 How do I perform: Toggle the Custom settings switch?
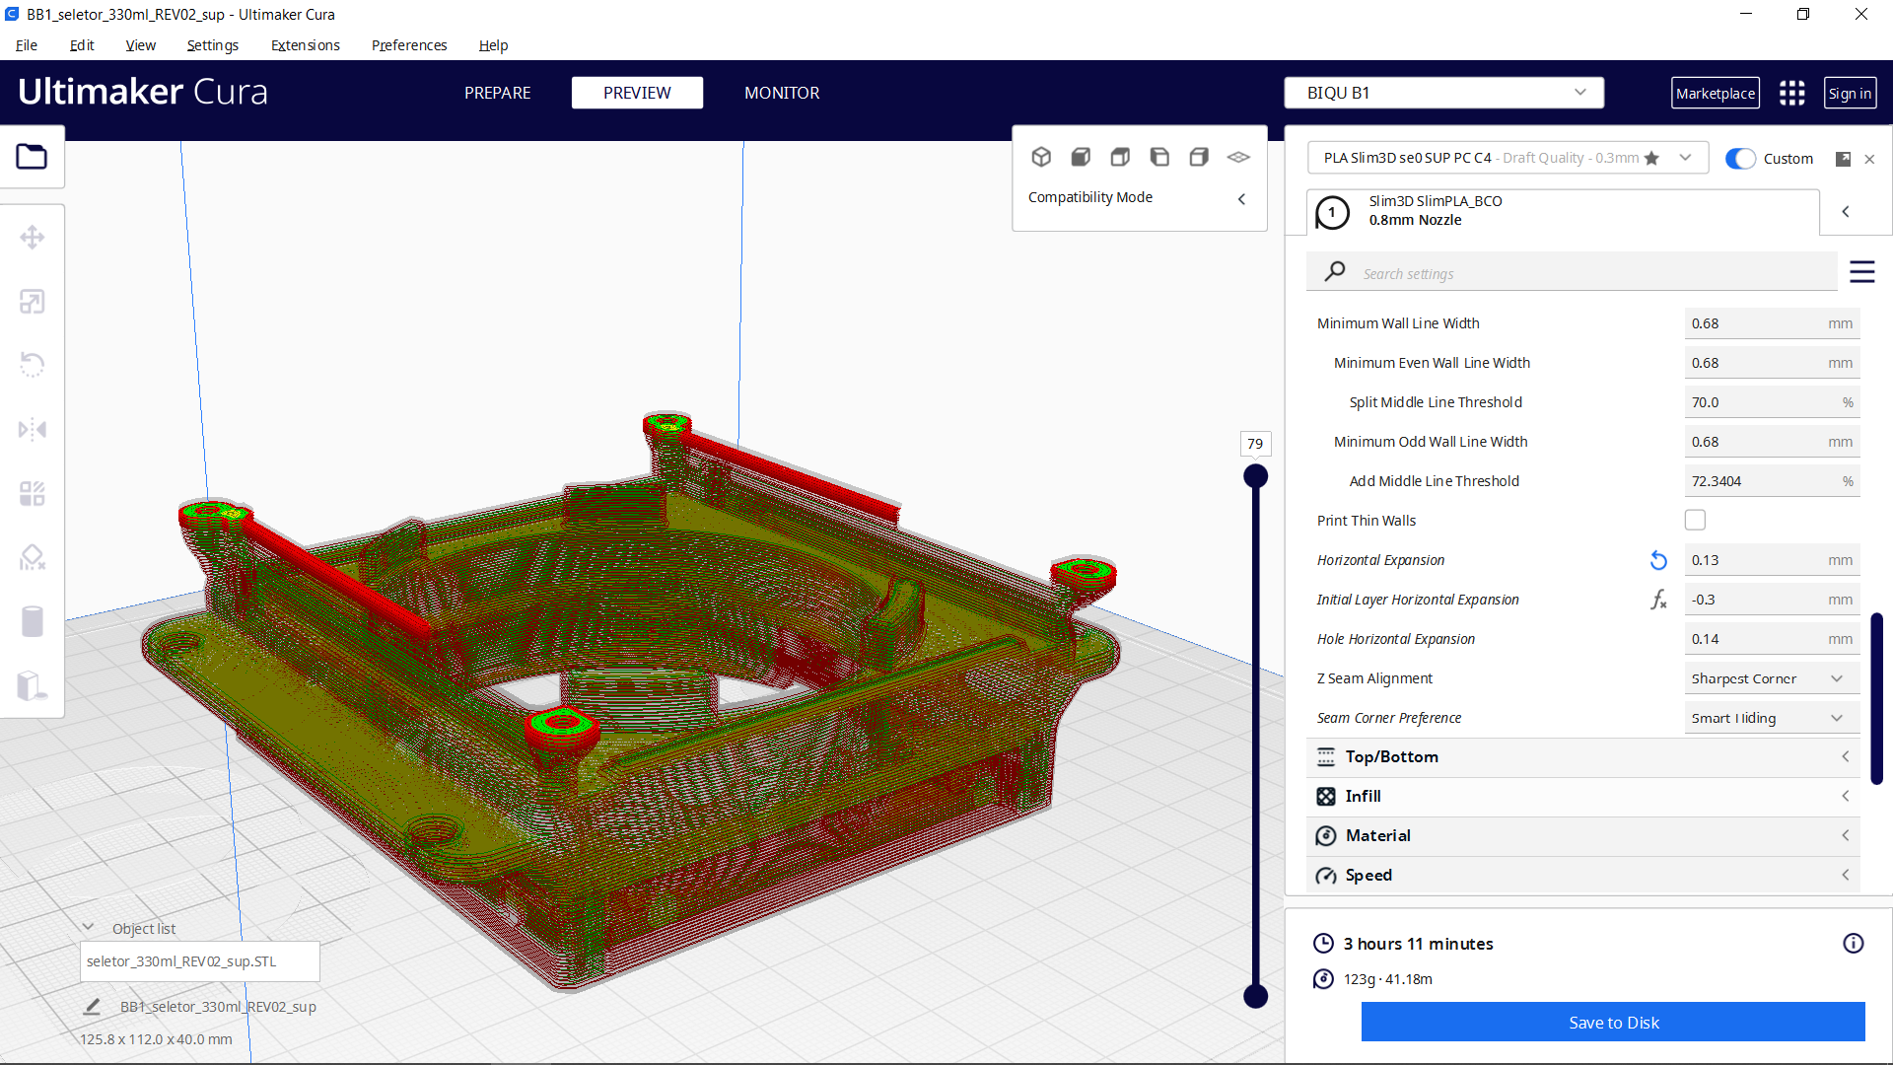(x=1740, y=159)
